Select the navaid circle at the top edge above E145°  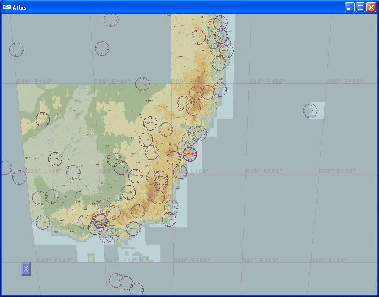pos(111,20)
